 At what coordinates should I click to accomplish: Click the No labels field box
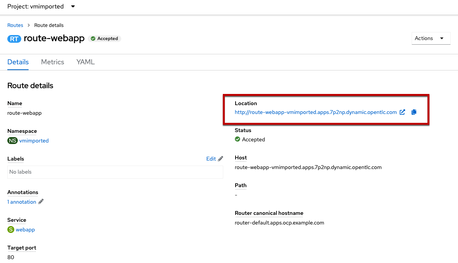[115, 172]
